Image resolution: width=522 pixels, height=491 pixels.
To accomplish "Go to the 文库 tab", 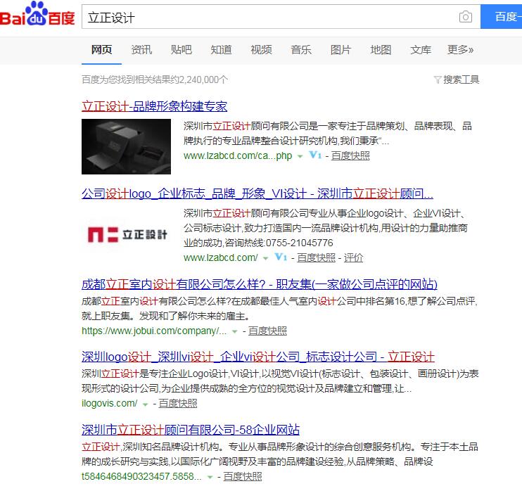I will pos(421,49).
